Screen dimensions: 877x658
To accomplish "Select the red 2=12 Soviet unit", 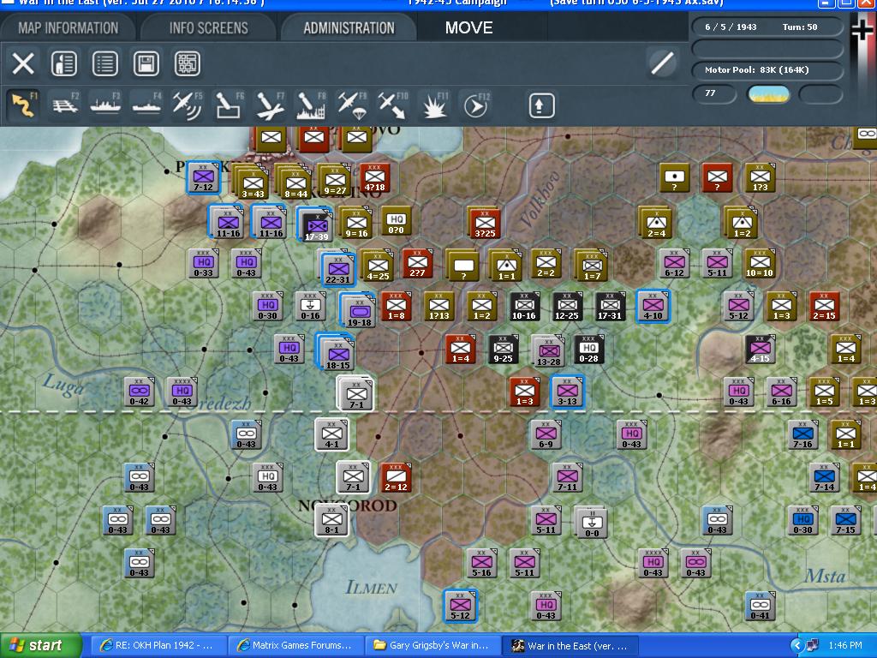I will click(x=396, y=477).
